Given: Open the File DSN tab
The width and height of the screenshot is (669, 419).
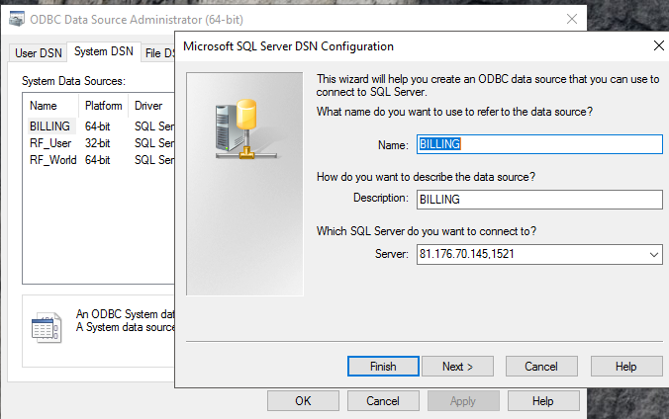Looking at the screenshot, I should pyautogui.click(x=158, y=52).
